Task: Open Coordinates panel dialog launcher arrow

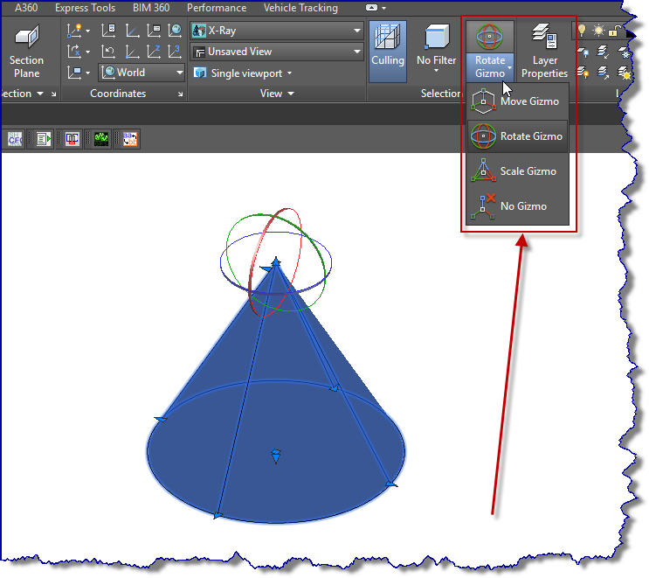Action: (181, 94)
